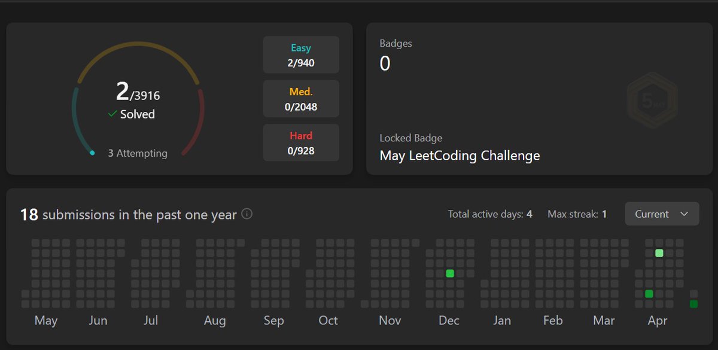Click the Max streak: 1 text
This screenshot has width=718, height=350.
(577, 214)
